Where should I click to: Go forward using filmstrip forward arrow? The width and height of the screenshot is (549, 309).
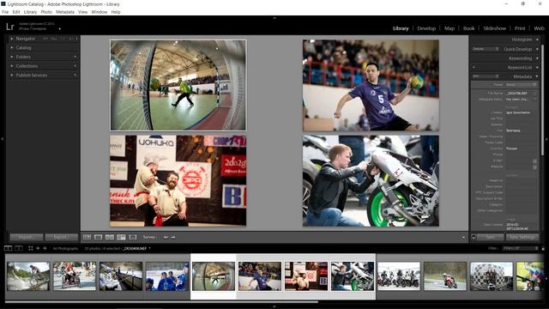click(45, 248)
